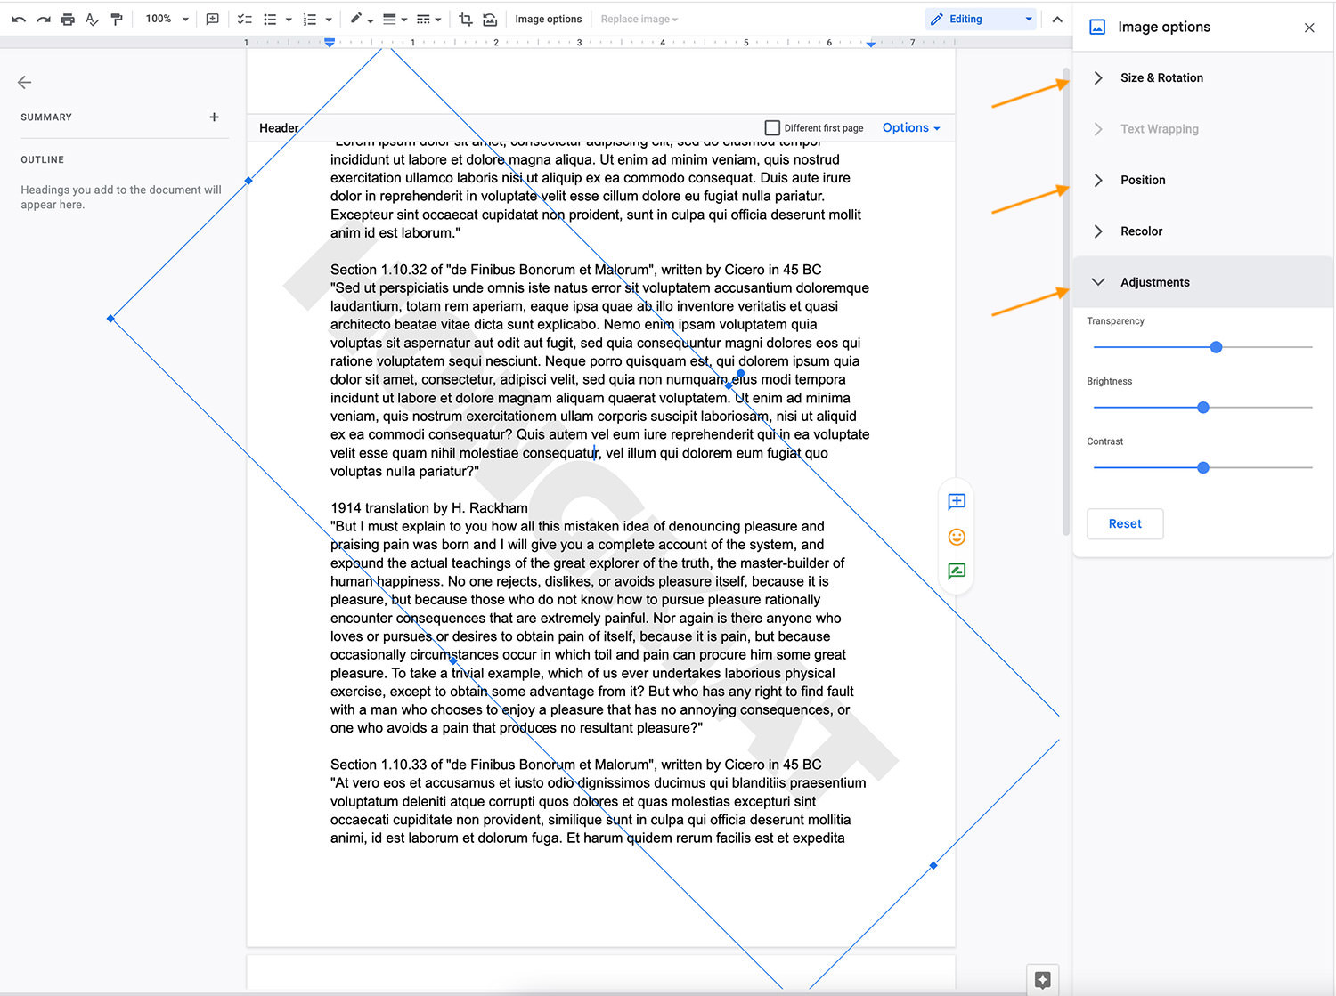
Task: Run spelling and grammar check
Action: (x=92, y=19)
